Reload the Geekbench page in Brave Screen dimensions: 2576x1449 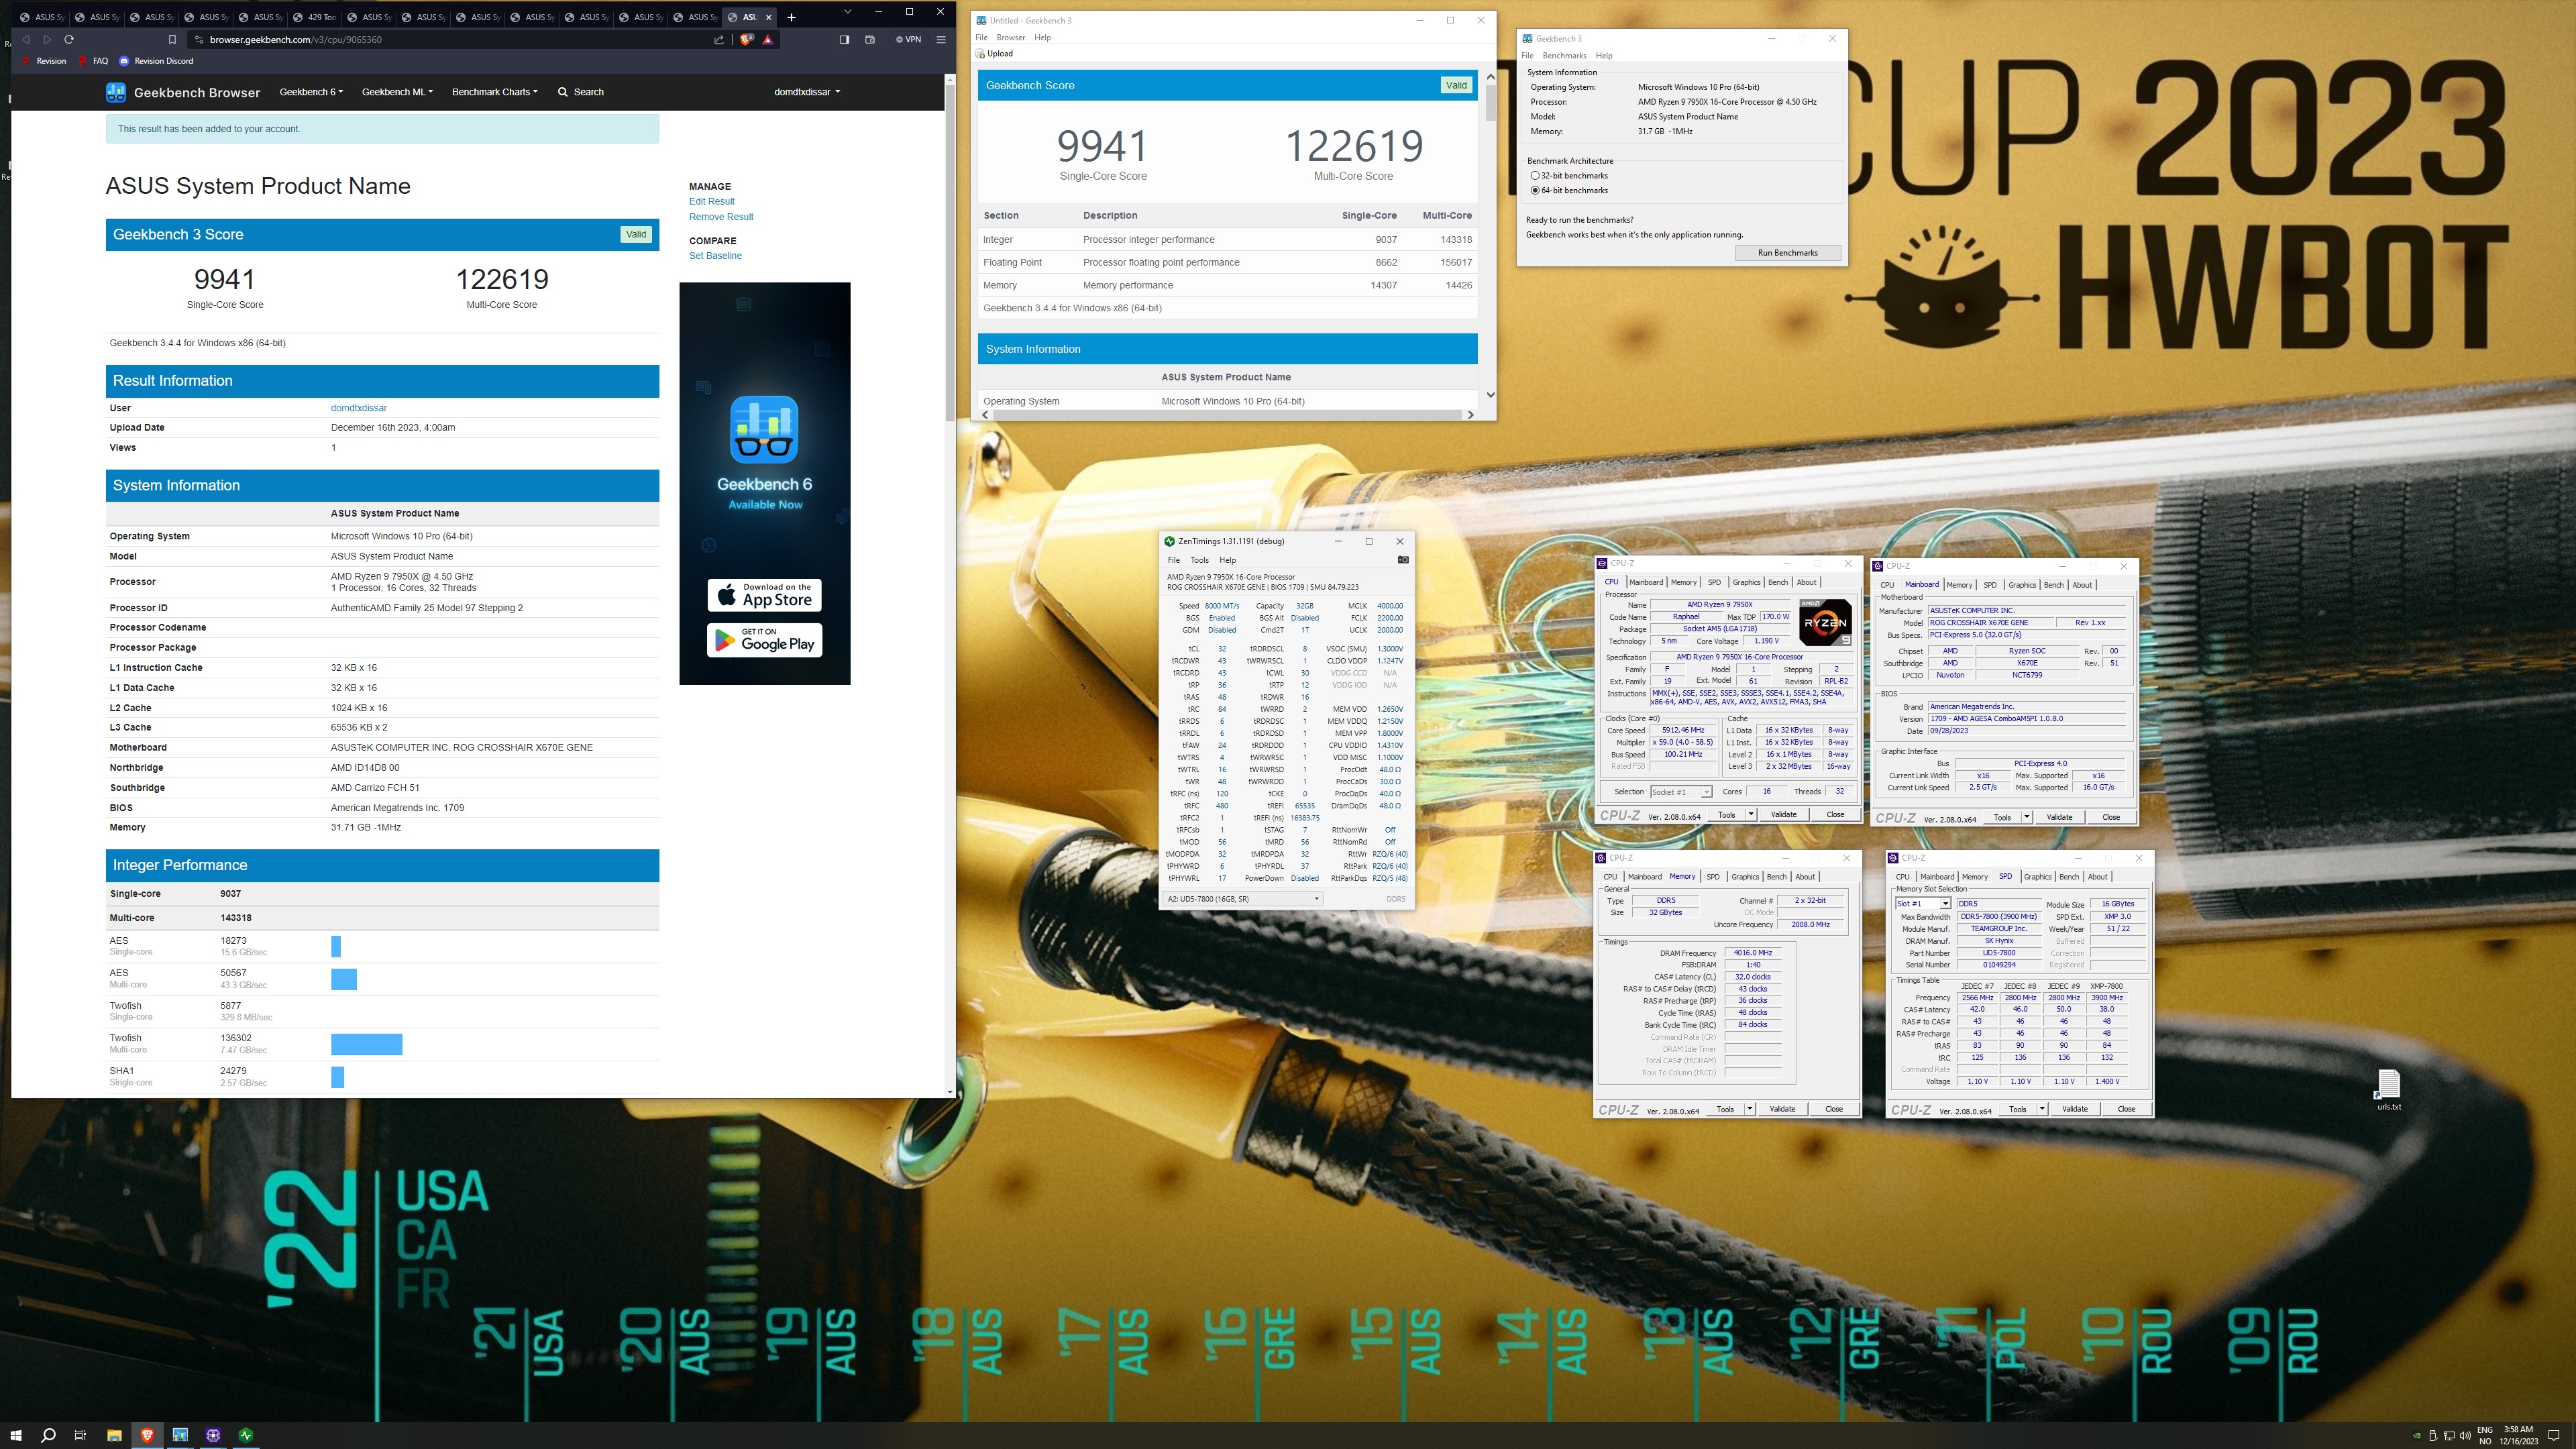[69, 39]
